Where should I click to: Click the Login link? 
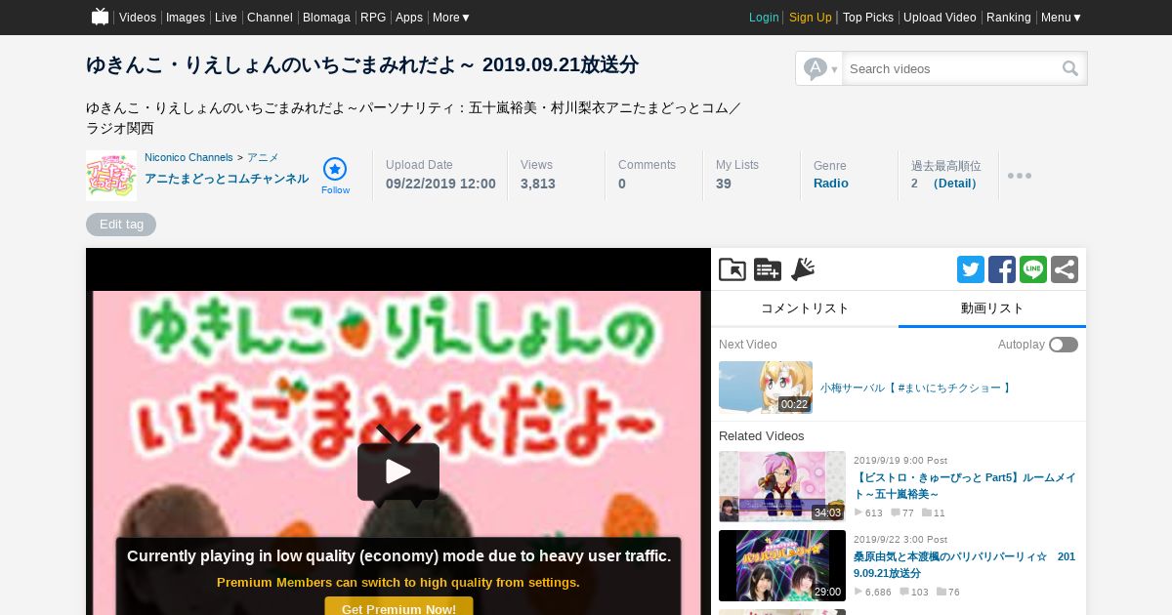pyautogui.click(x=764, y=18)
